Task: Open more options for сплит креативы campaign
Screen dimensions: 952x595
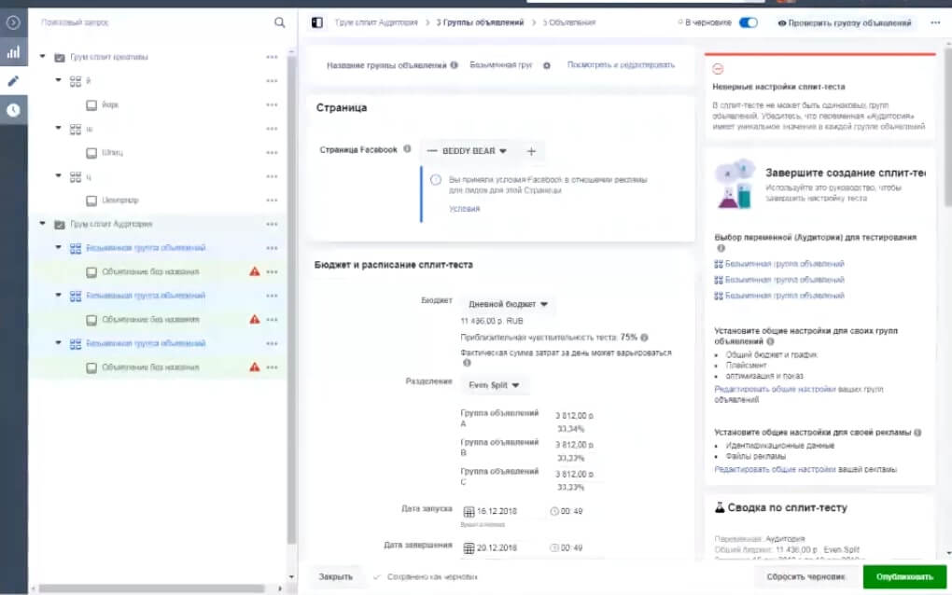Action: tap(272, 57)
